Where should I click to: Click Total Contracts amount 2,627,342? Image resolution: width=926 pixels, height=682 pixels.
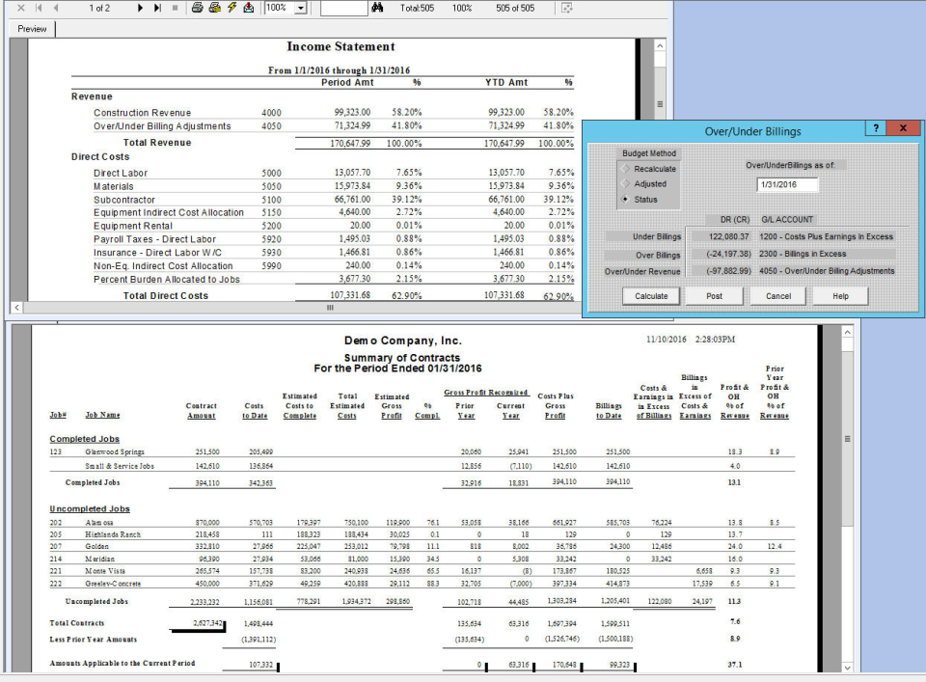(x=207, y=623)
